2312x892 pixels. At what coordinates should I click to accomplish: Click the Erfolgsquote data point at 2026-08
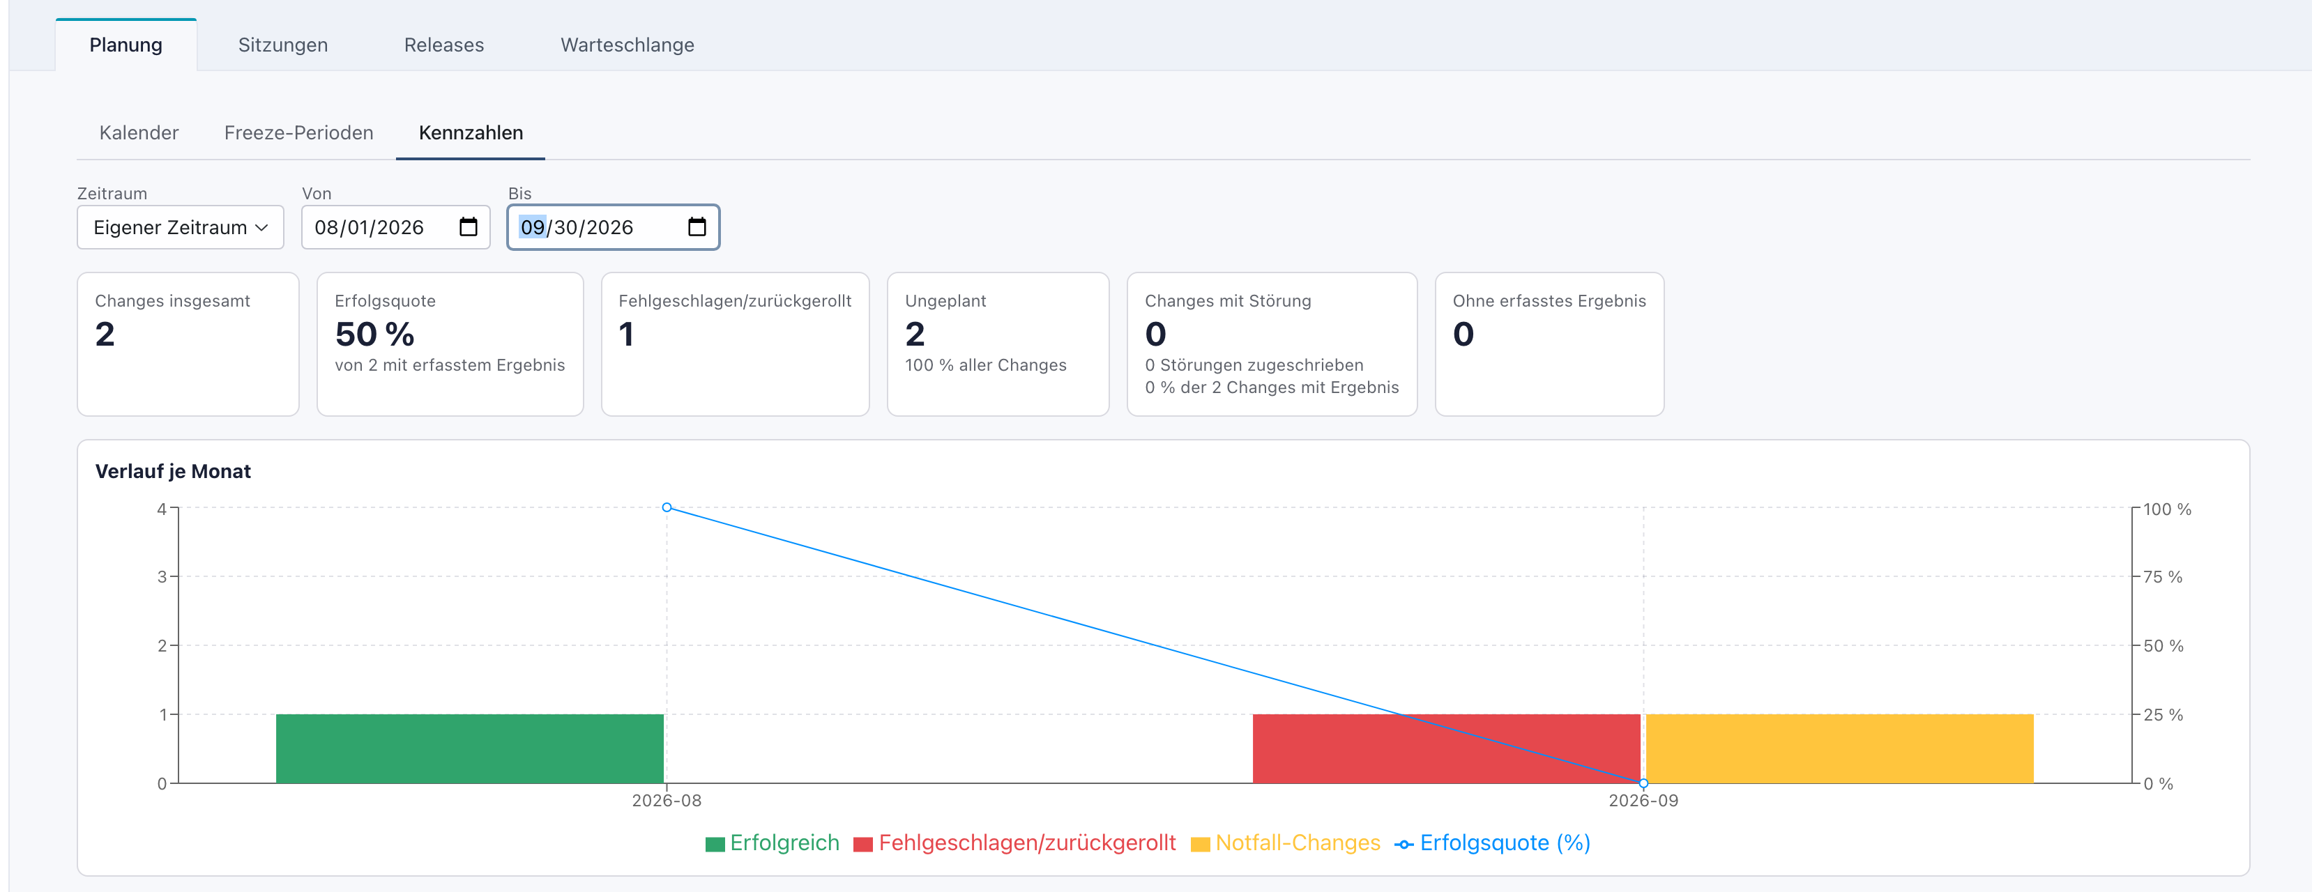tap(667, 508)
